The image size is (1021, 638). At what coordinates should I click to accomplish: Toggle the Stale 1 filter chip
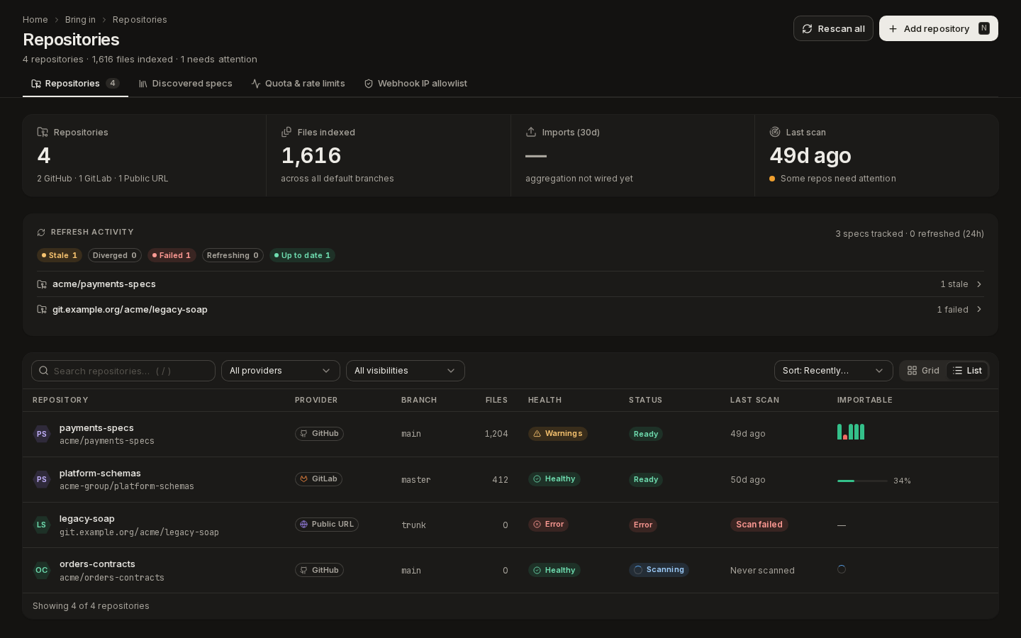(60, 255)
